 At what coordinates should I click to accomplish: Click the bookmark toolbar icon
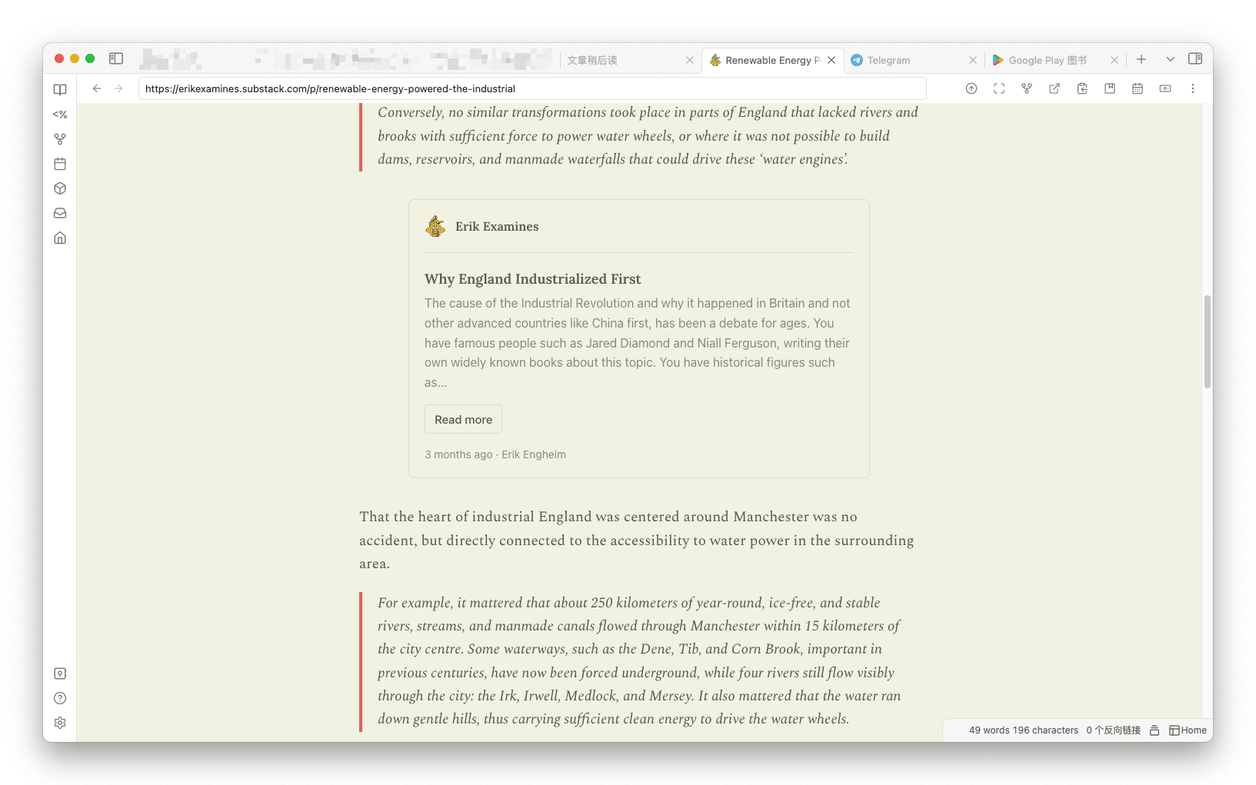[x=1110, y=88]
